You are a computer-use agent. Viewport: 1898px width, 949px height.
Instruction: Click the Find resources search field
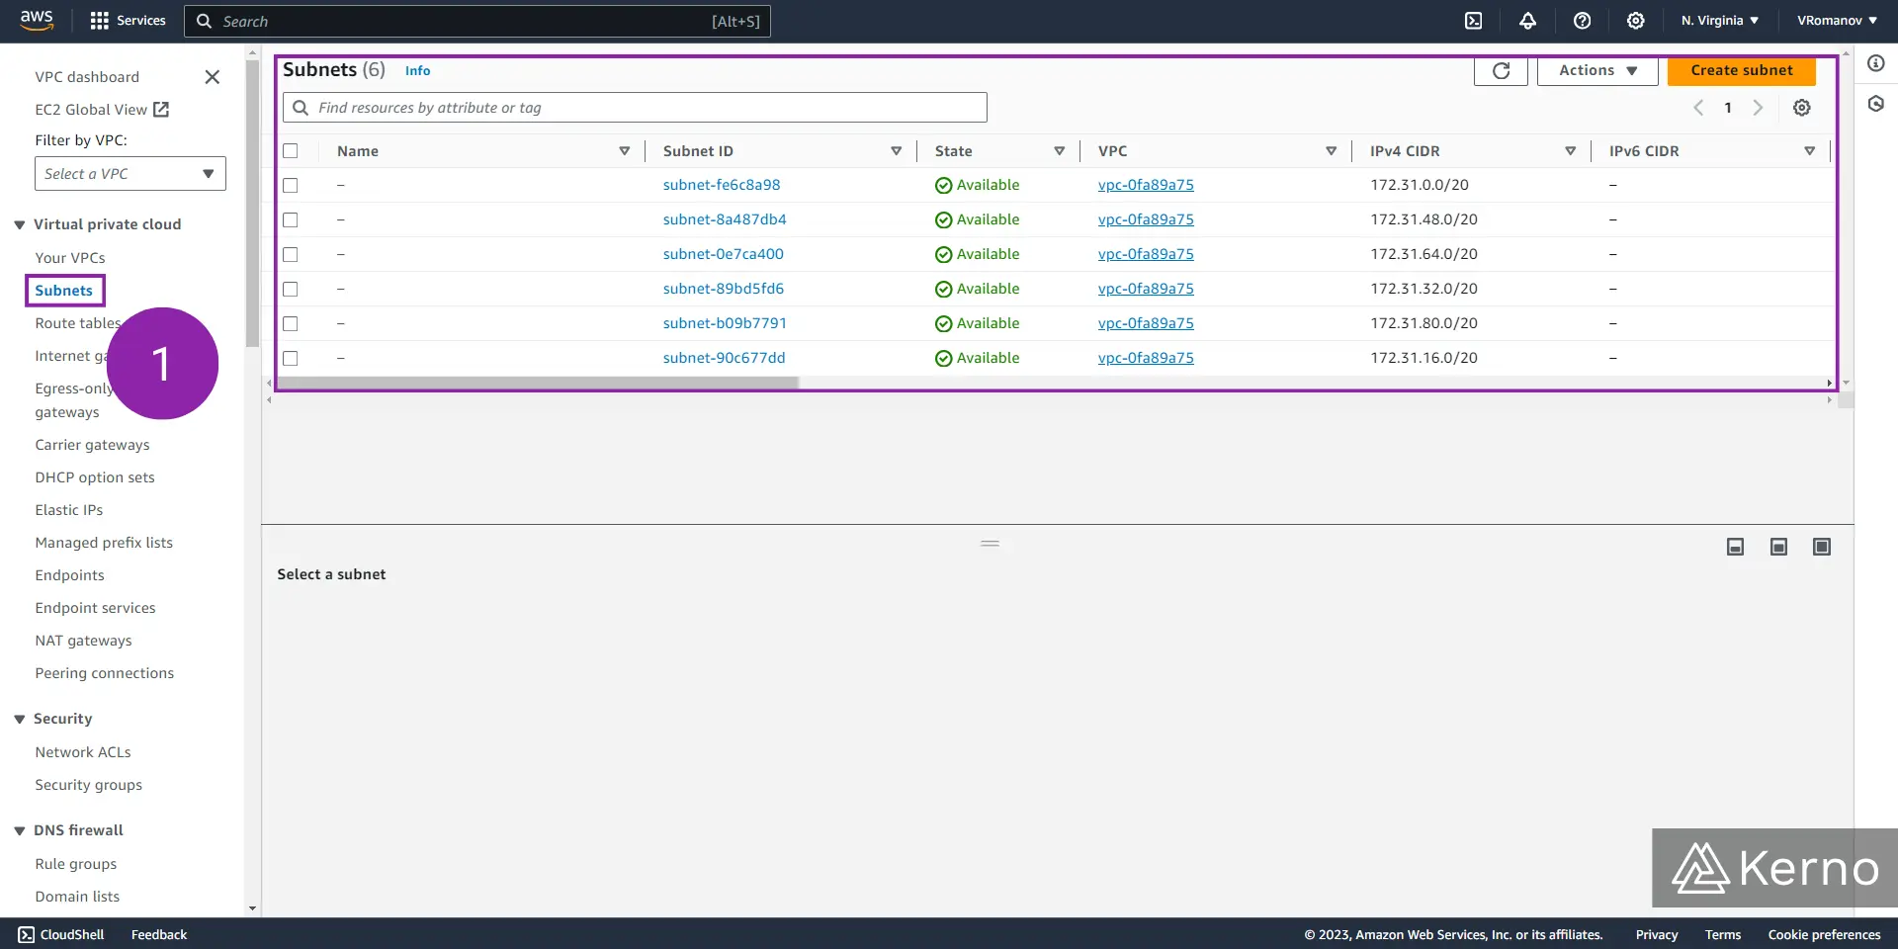[x=634, y=107]
